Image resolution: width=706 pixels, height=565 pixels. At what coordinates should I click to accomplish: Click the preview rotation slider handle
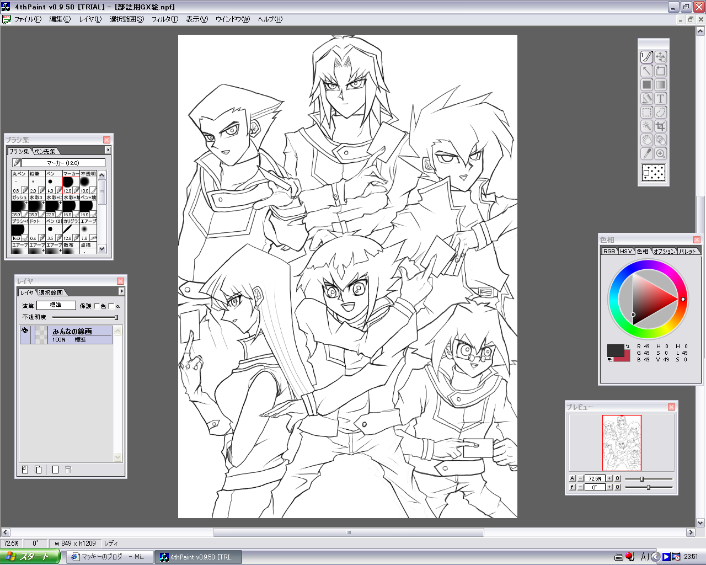649,487
